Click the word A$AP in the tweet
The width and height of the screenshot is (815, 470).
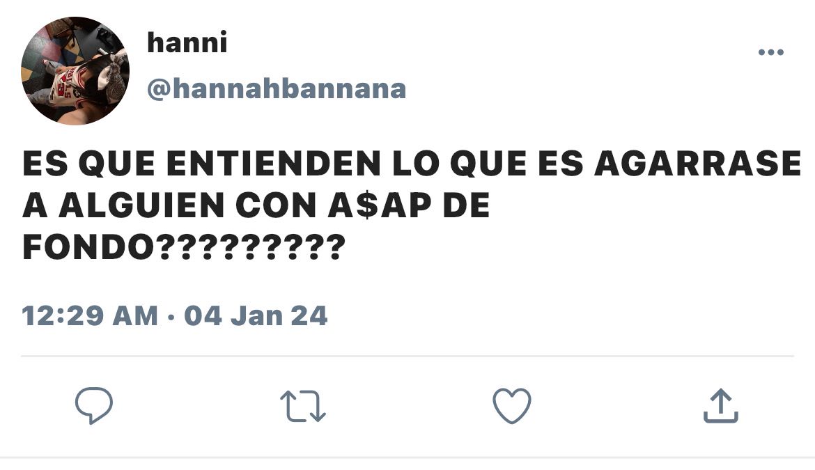pos(380,205)
